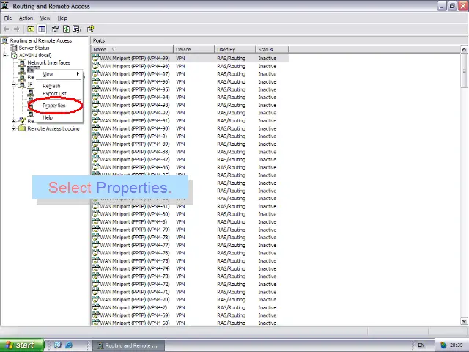Click the scrollbar down arrow
This screenshot has width=469, height=352.
click(x=464, y=321)
